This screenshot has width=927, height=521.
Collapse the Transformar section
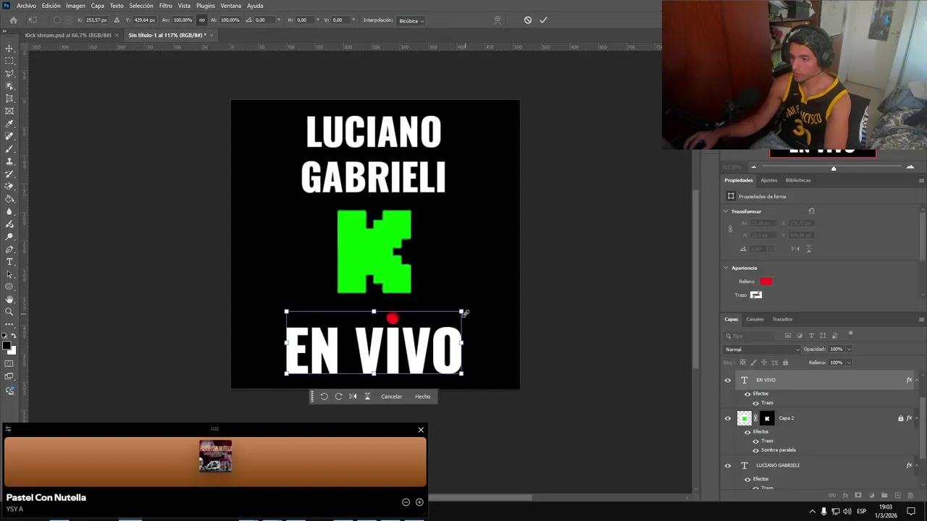coord(726,211)
